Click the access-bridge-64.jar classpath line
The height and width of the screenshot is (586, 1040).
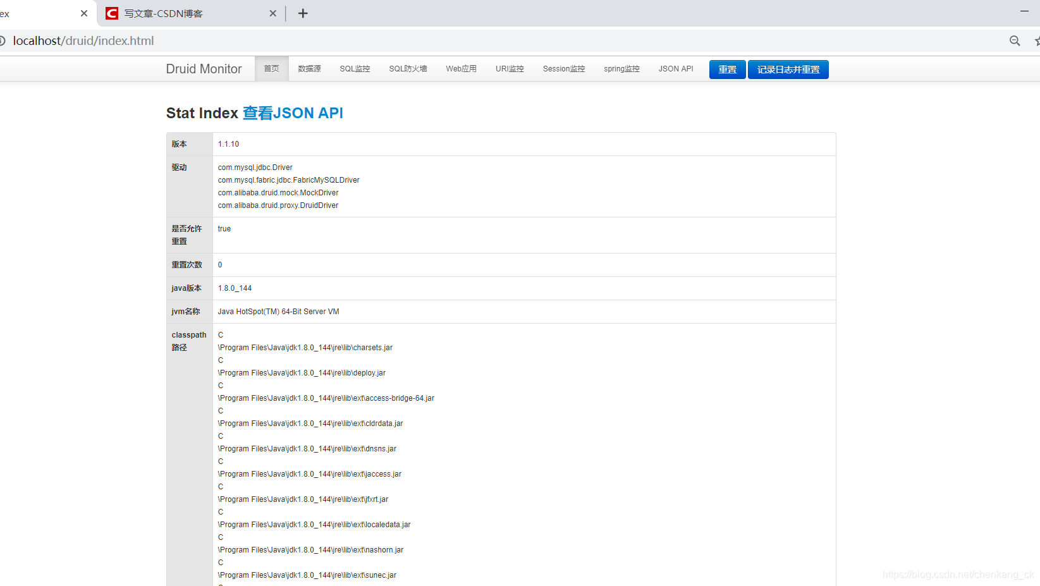pyautogui.click(x=326, y=398)
